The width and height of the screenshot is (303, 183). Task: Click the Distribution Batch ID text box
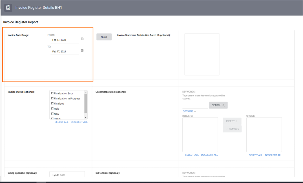point(202,54)
